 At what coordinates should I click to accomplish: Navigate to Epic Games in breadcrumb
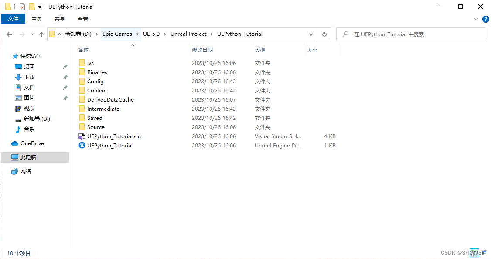click(117, 34)
